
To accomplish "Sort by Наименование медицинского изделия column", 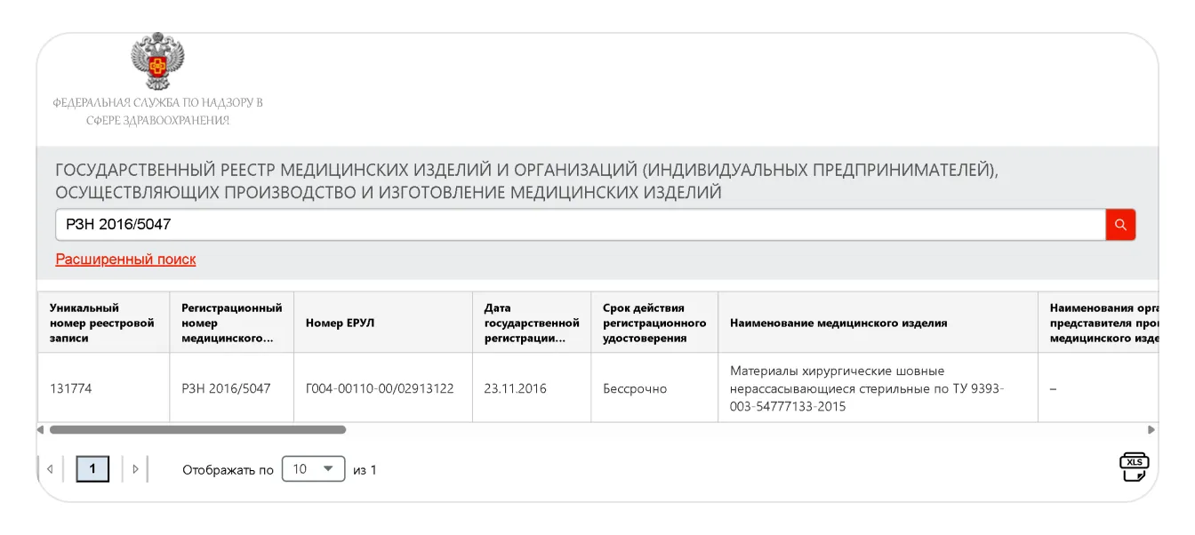I will (838, 323).
